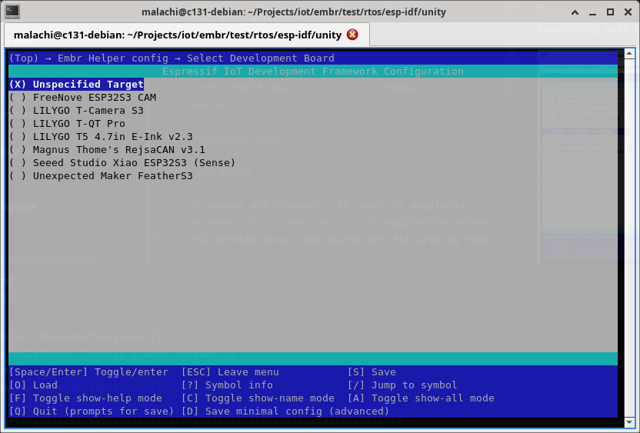Choose FreeNove ESP32S3 CAM board
Image resolution: width=640 pixels, height=433 pixels.
[82, 98]
